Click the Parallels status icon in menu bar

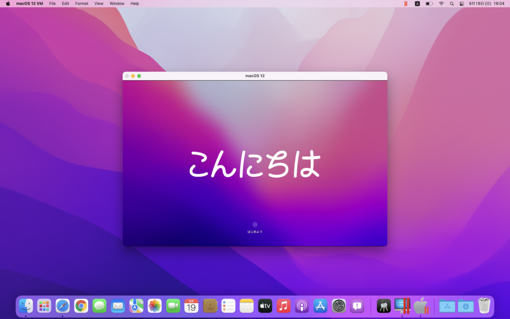[406, 3]
